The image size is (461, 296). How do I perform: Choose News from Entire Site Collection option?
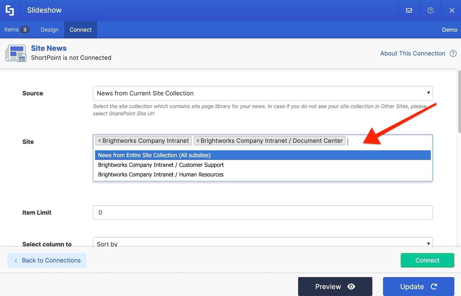click(263, 155)
